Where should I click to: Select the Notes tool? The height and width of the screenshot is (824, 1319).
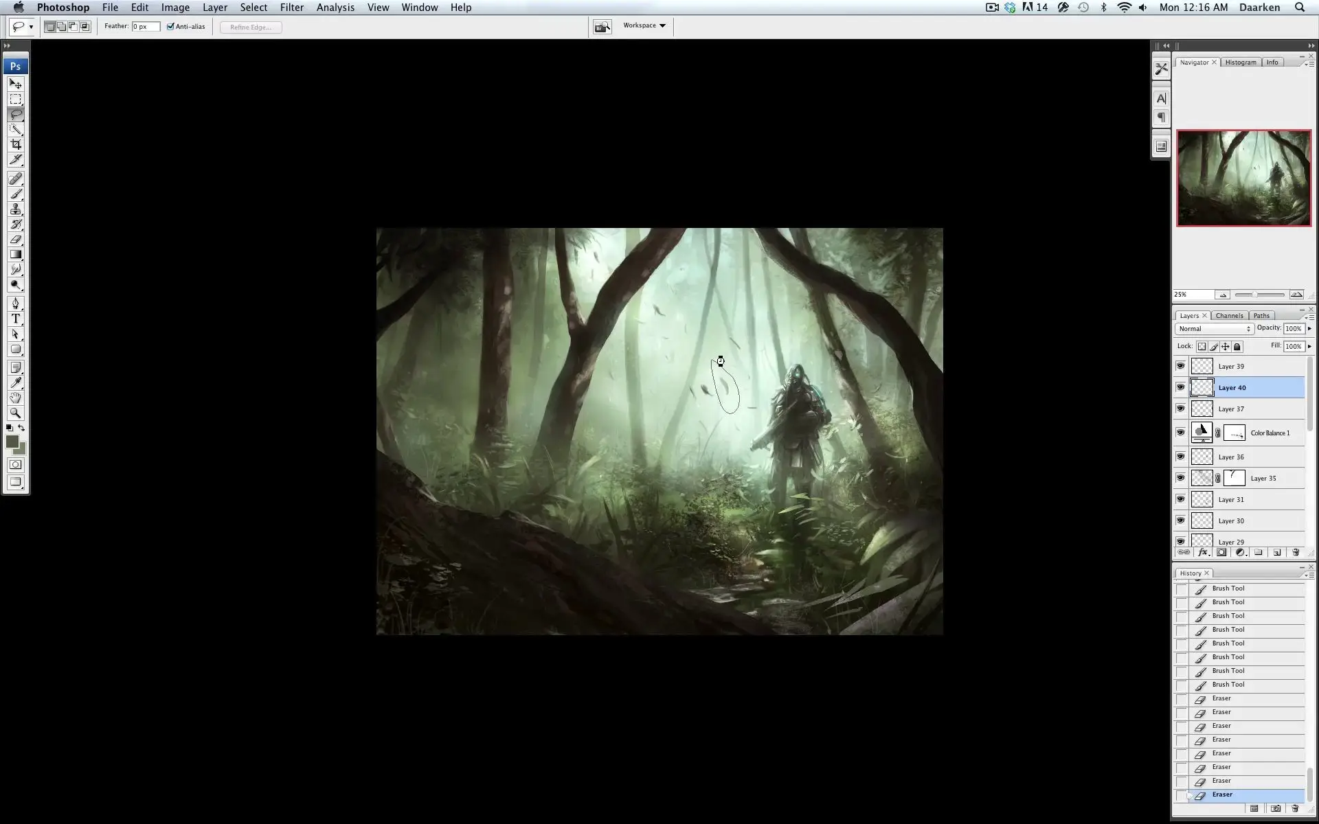click(x=15, y=368)
